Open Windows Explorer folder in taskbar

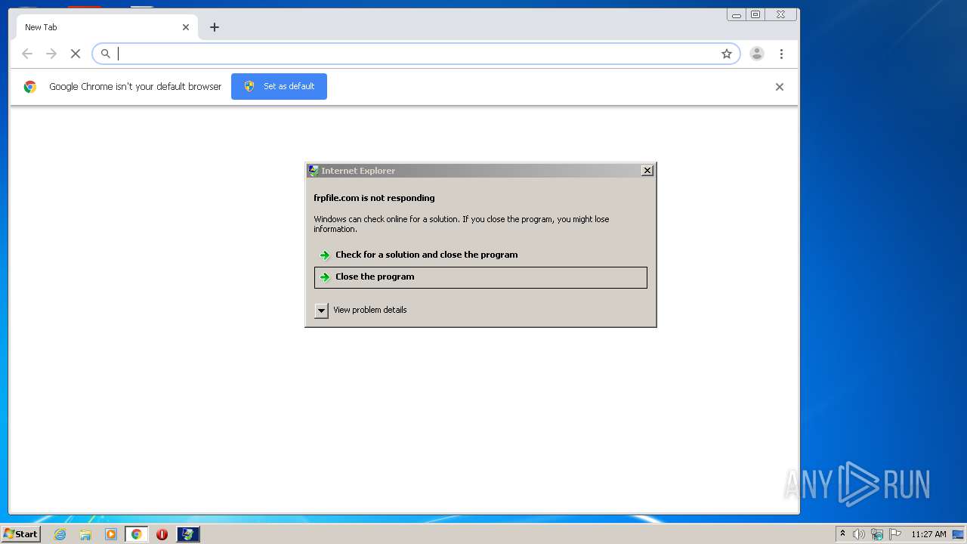coord(85,534)
